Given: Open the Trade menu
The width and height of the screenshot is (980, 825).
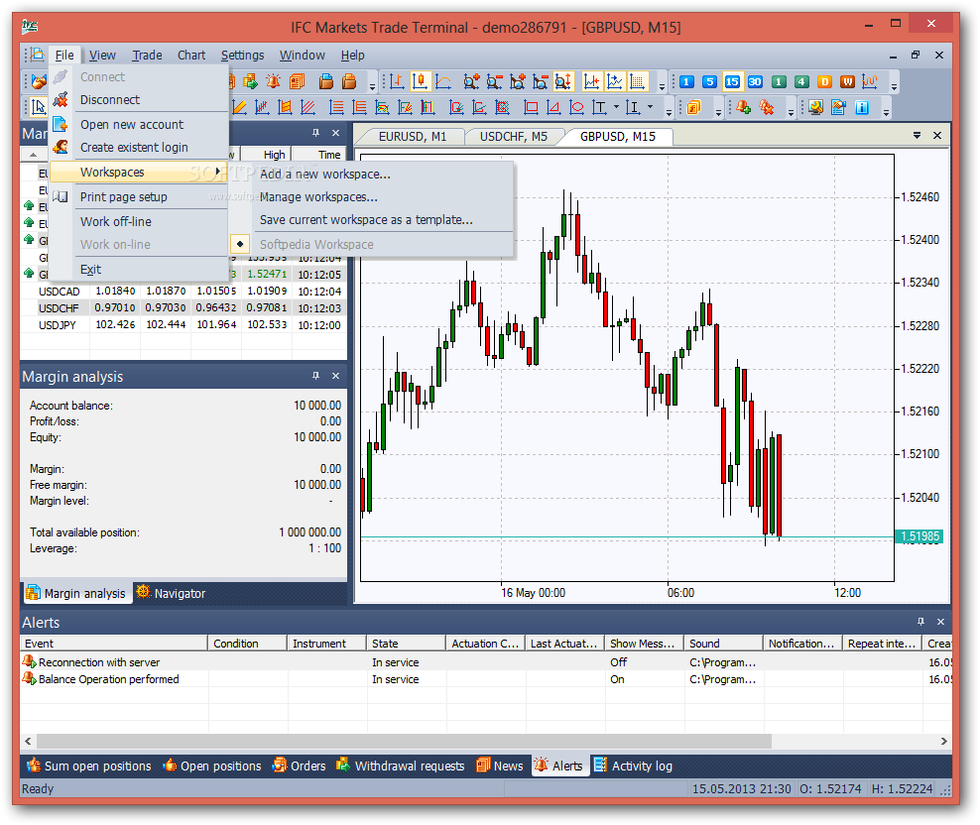Looking at the screenshot, I should pyautogui.click(x=147, y=55).
